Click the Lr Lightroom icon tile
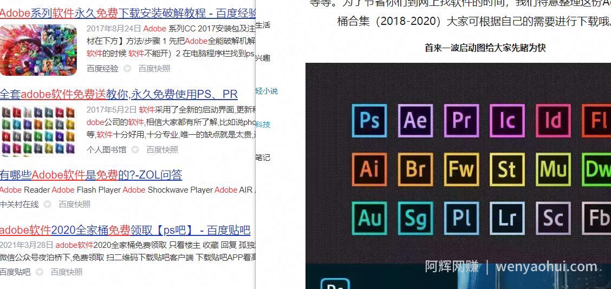The height and width of the screenshot is (289, 611). 507,218
